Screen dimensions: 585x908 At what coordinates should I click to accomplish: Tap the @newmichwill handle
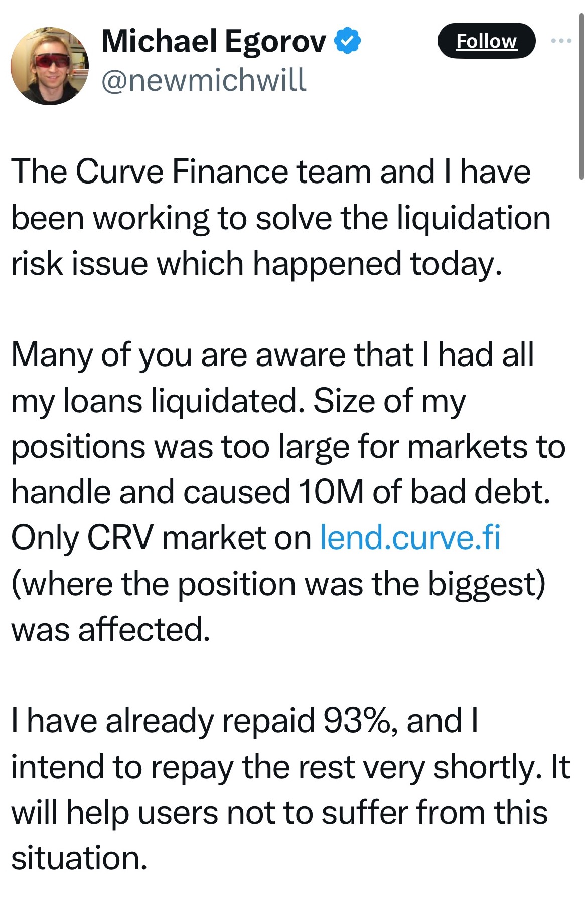[x=204, y=80]
